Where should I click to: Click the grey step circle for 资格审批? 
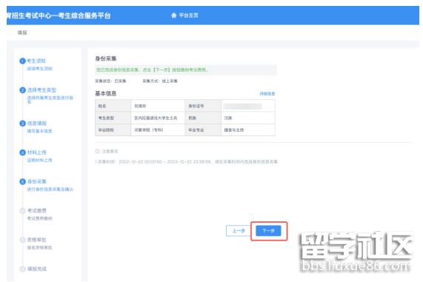22,240
